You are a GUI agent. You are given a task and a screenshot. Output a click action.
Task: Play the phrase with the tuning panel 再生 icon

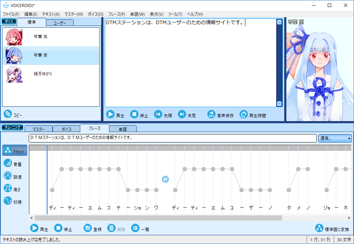click(x=34, y=228)
